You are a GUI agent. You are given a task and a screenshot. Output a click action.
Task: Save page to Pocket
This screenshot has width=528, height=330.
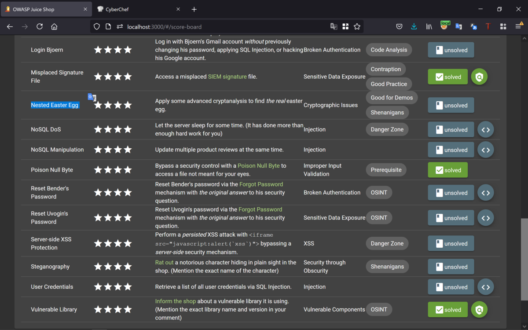tap(399, 26)
